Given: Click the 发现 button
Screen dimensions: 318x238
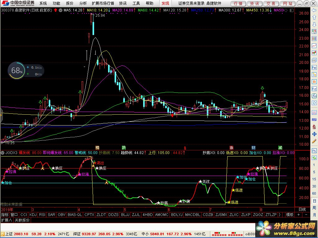Looking at the screenshot, I should coord(165,3).
